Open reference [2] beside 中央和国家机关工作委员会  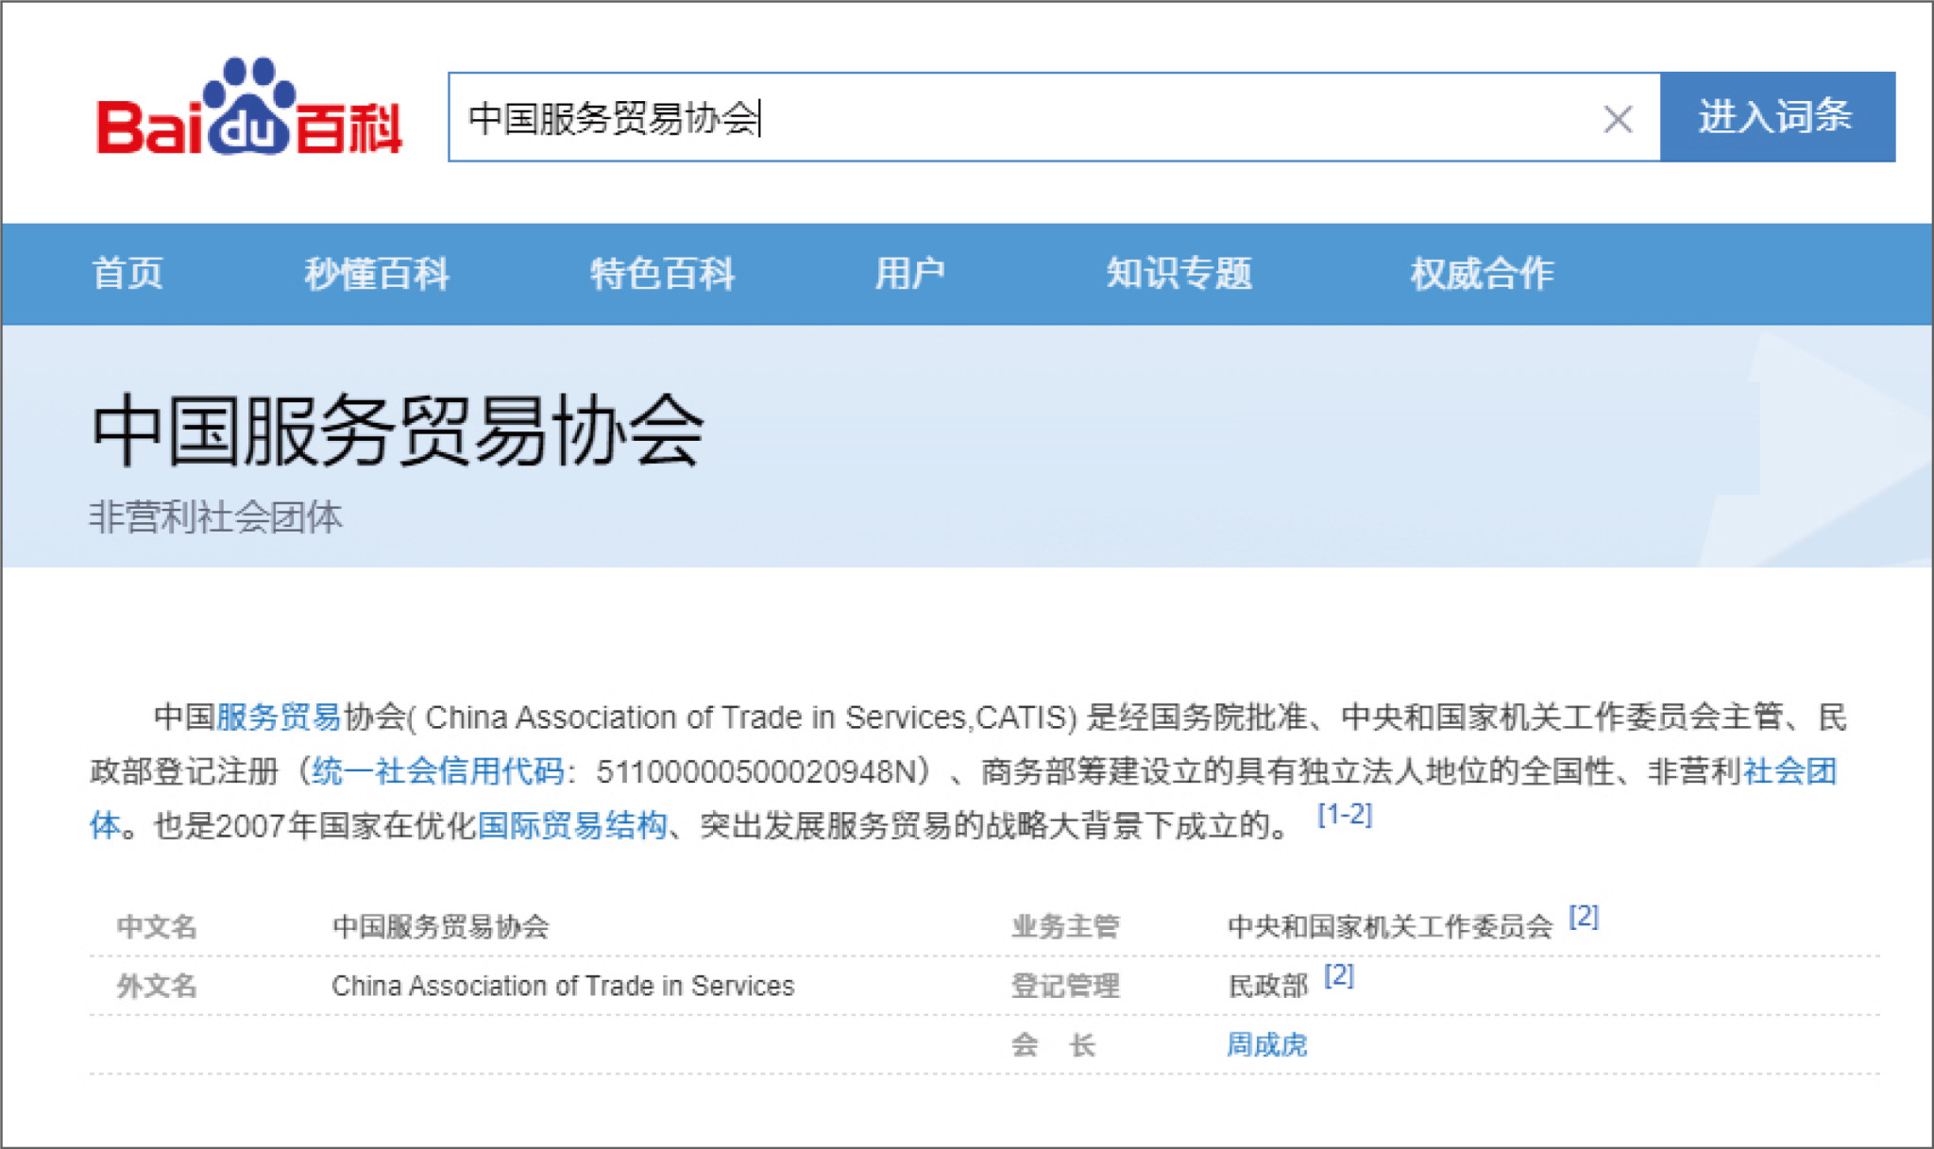point(1584,917)
